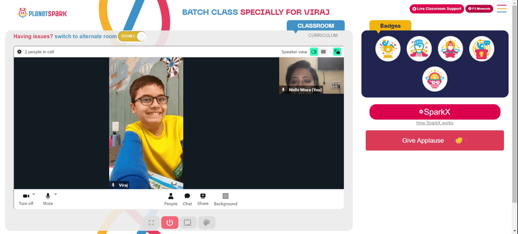Click the SparkX button
518x234 pixels.
point(435,112)
